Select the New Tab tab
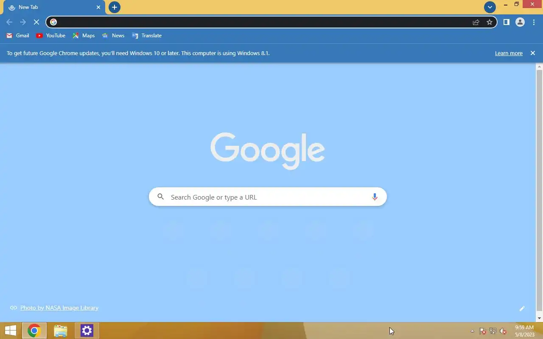 [x=54, y=7]
